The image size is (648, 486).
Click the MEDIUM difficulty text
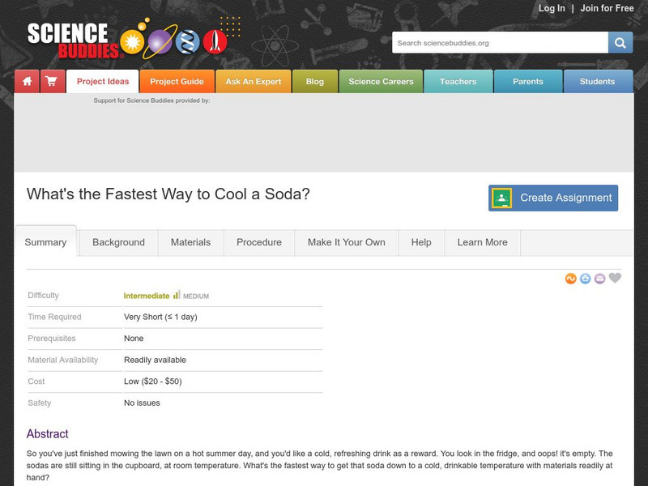click(x=196, y=296)
